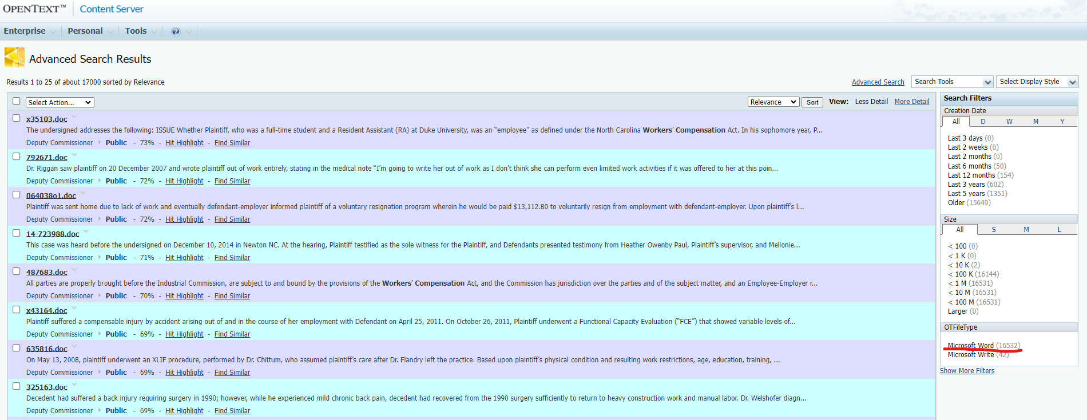
Task: Select the S tab under Size filter
Action: [994, 229]
